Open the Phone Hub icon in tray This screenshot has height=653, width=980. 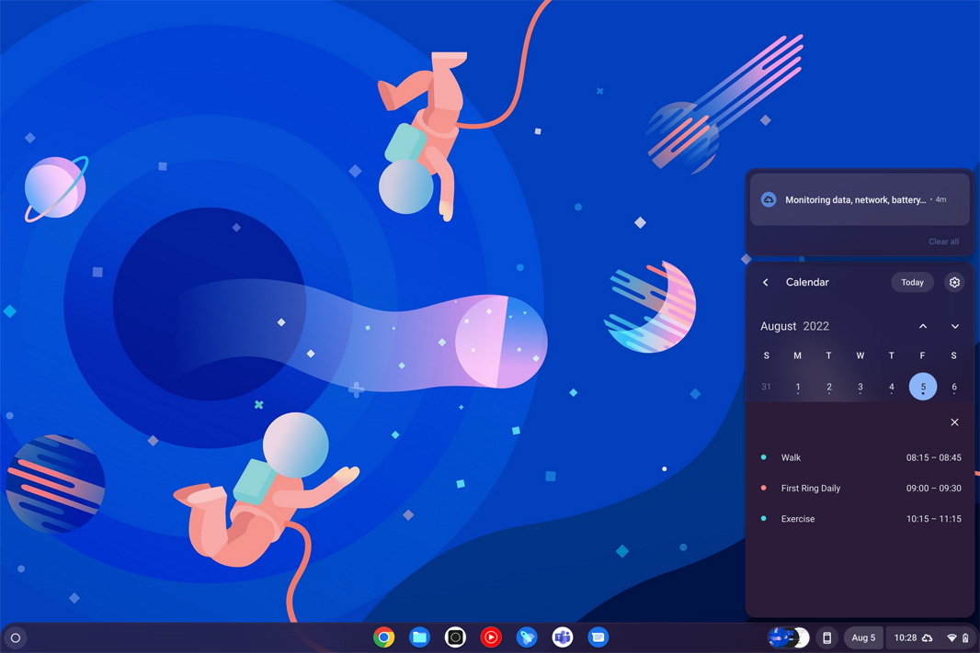826,637
